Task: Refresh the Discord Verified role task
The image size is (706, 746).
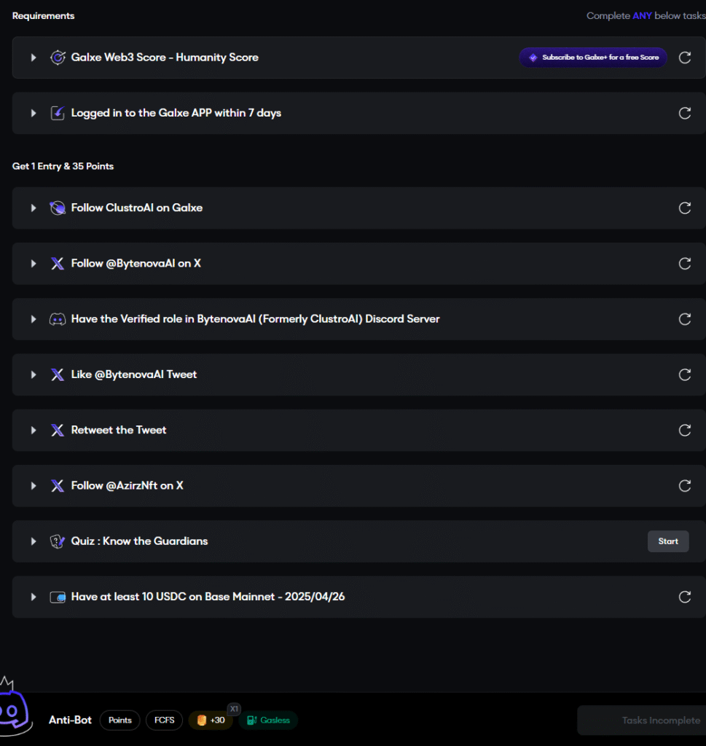Action: point(685,319)
